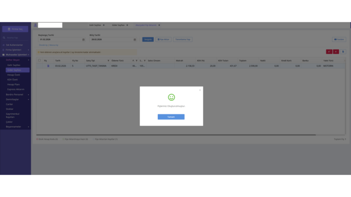Screen dimensions: 351x197
Task: Click the filter icon on Satış Tipi column
Action: point(108,61)
